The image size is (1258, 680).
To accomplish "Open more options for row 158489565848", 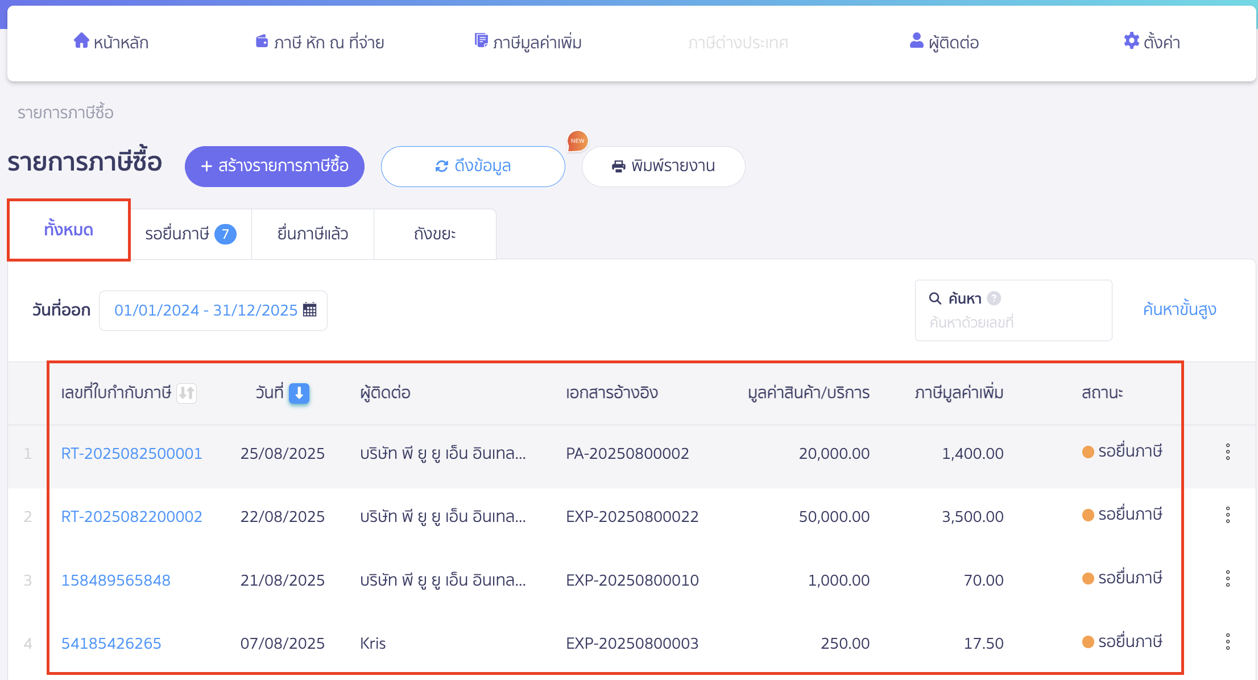I will [x=1228, y=579].
